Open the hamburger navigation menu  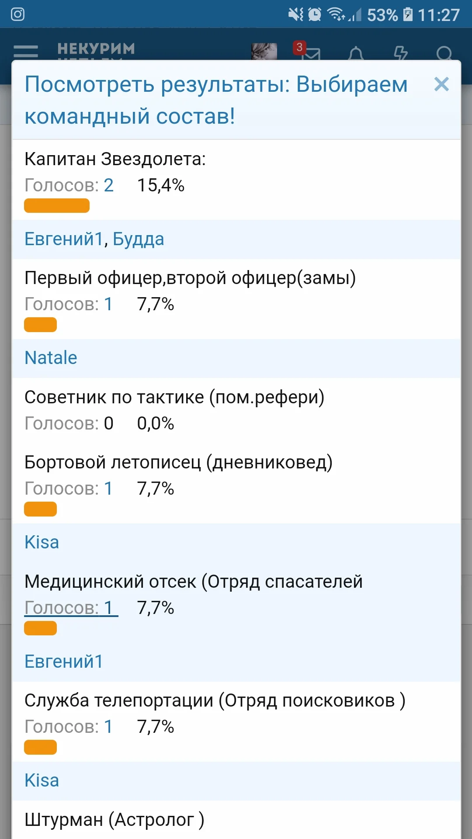26,52
